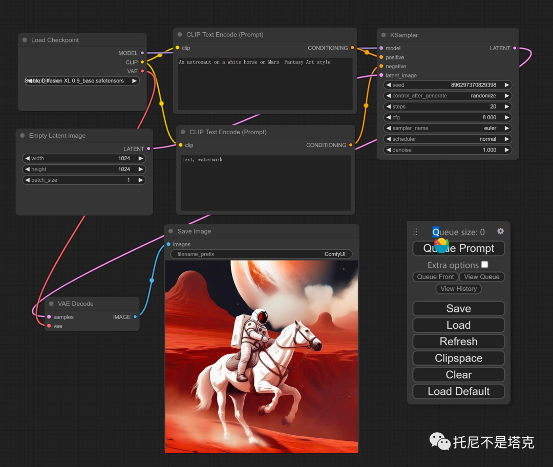Viewport: 553px width, 467px height.
Task: Click the positive prompt text area about astronaut
Action: pos(265,84)
